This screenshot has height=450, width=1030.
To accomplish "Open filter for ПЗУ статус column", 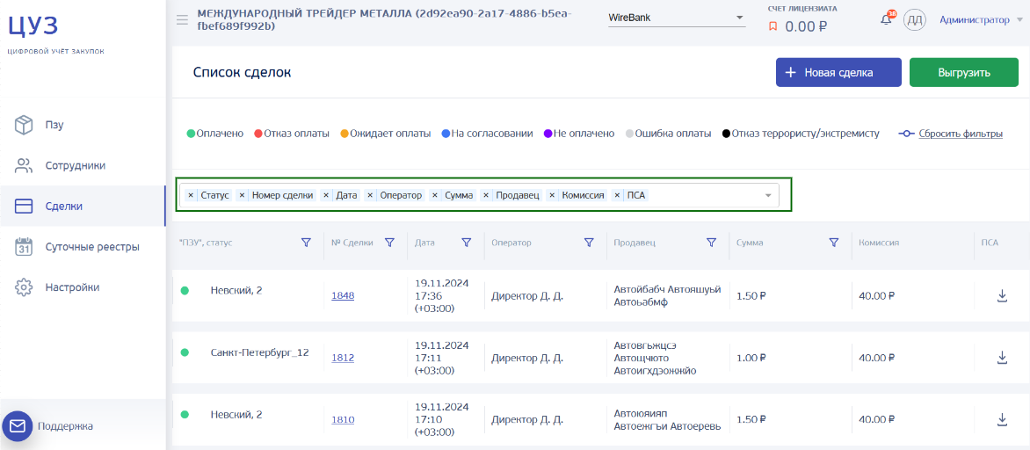I will 306,243.
